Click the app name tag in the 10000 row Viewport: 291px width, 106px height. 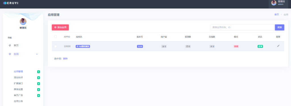(83, 46)
